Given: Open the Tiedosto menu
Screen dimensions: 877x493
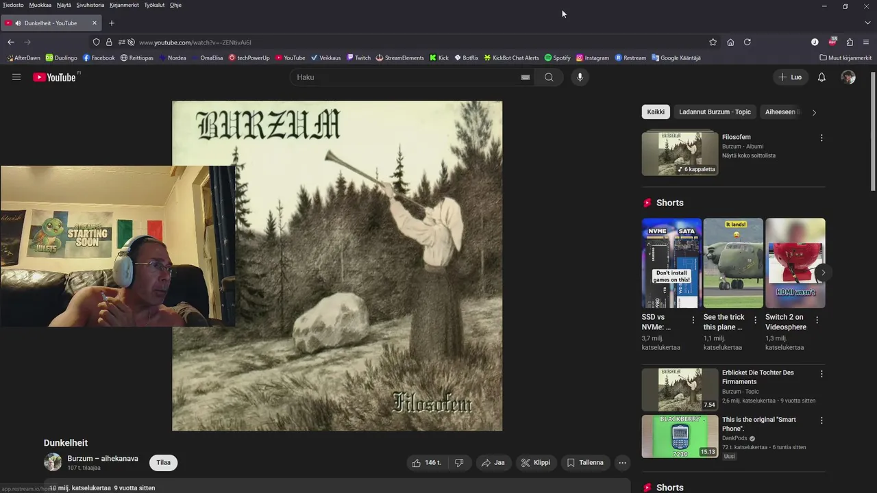Looking at the screenshot, I should (x=13, y=5).
